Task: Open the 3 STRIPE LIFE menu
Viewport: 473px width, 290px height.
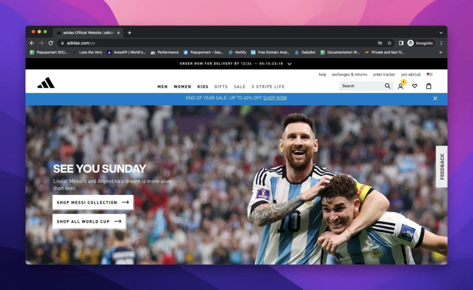Action: [268, 87]
